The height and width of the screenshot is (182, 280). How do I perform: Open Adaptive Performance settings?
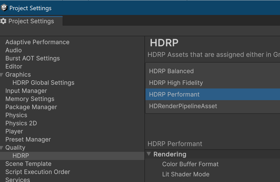(37, 42)
